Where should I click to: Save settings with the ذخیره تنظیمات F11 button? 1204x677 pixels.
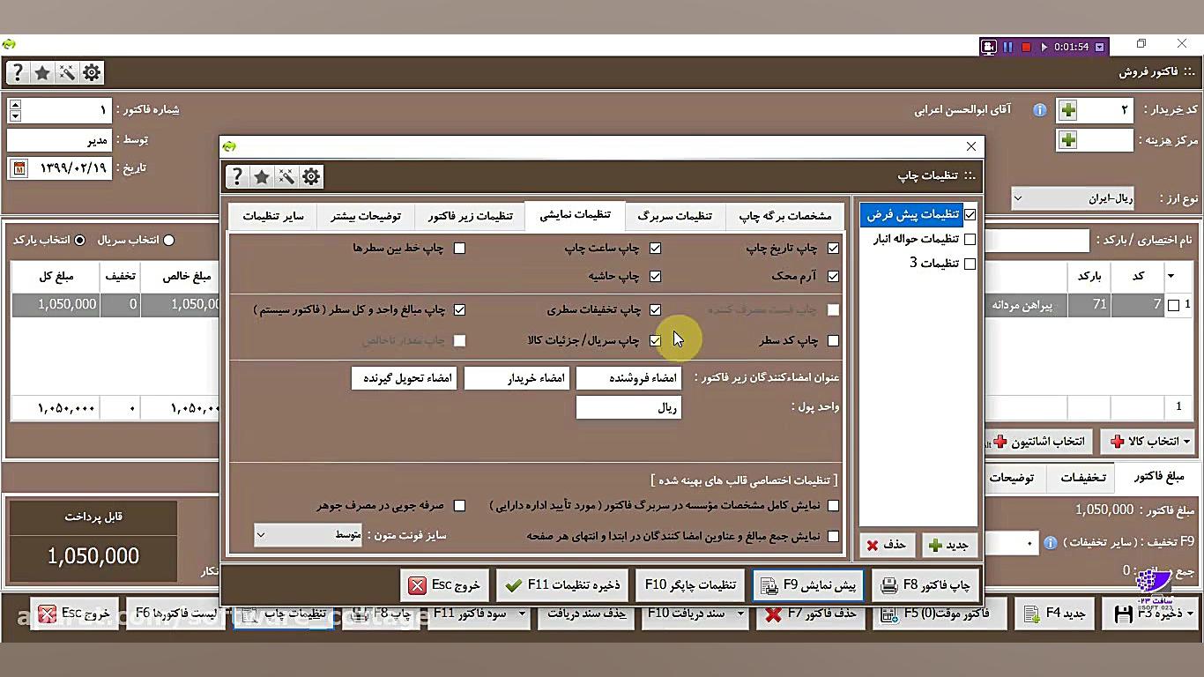pyautogui.click(x=561, y=584)
